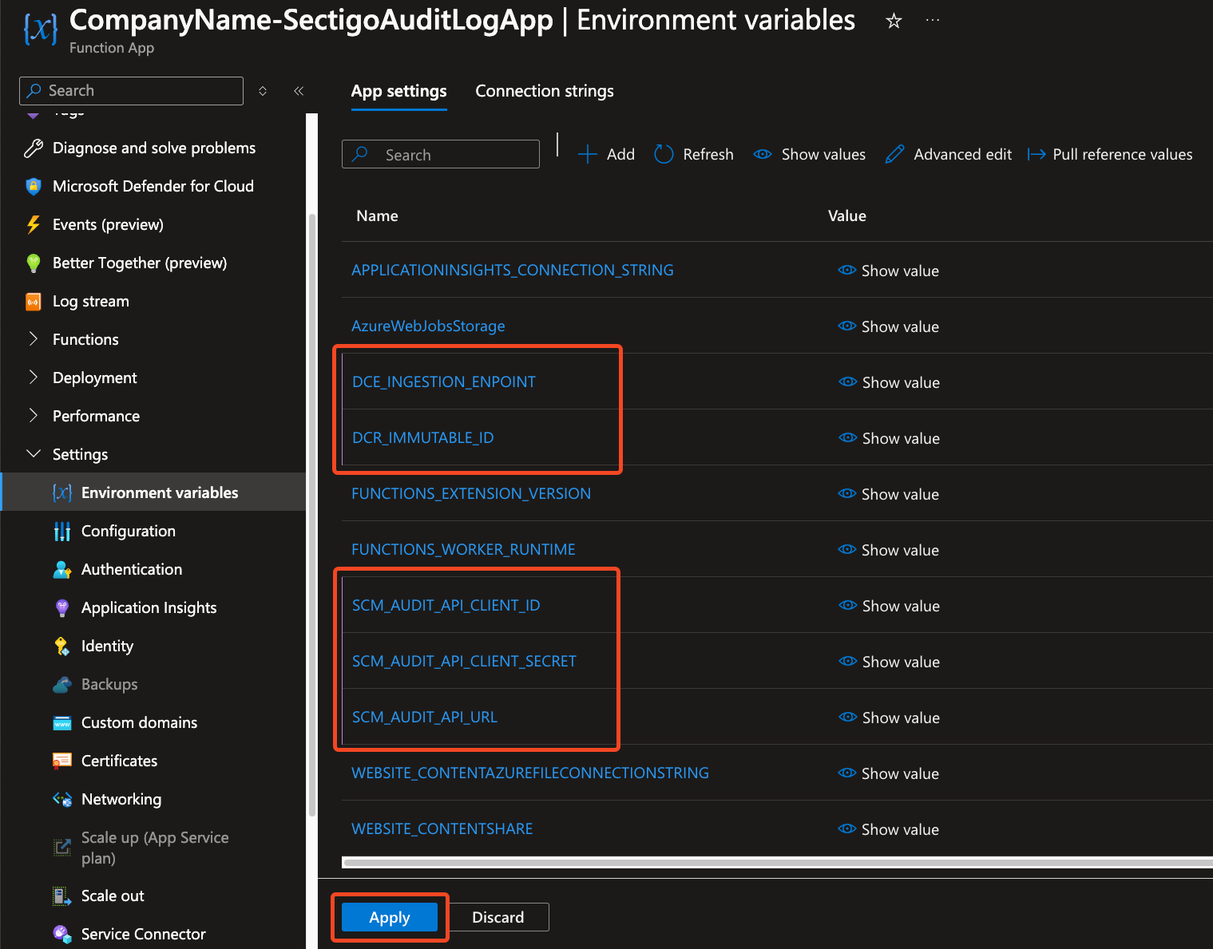Click the Microsoft Defender for Cloud shield icon
This screenshot has width=1213, height=949.
coord(34,186)
